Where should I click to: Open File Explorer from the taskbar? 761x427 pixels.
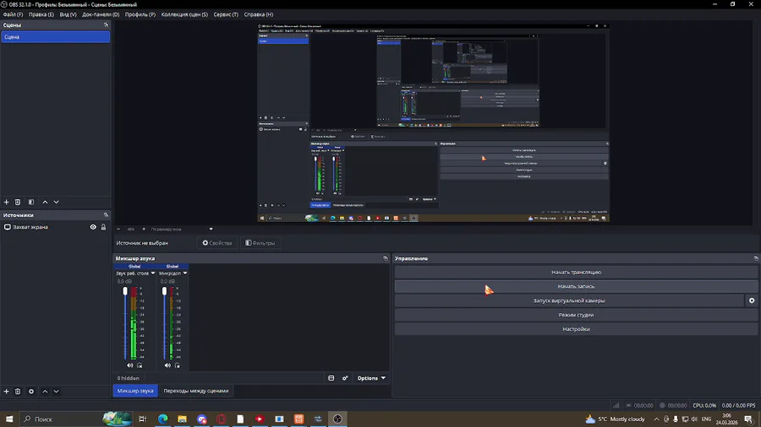182,419
